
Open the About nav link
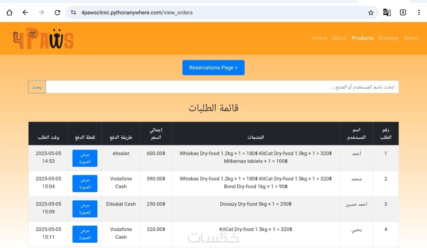(340, 38)
